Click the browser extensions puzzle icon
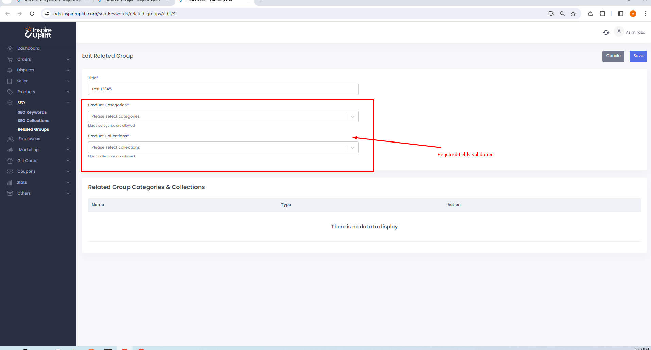This screenshot has width=651, height=350. pyautogui.click(x=602, y=14)
